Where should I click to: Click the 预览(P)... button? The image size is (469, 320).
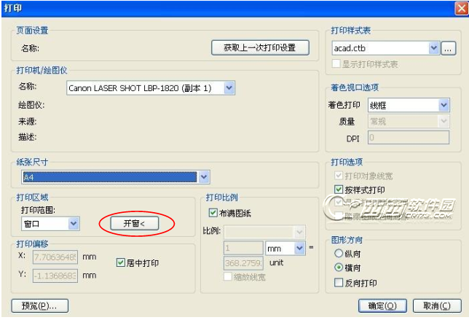(x=40, y=305)
